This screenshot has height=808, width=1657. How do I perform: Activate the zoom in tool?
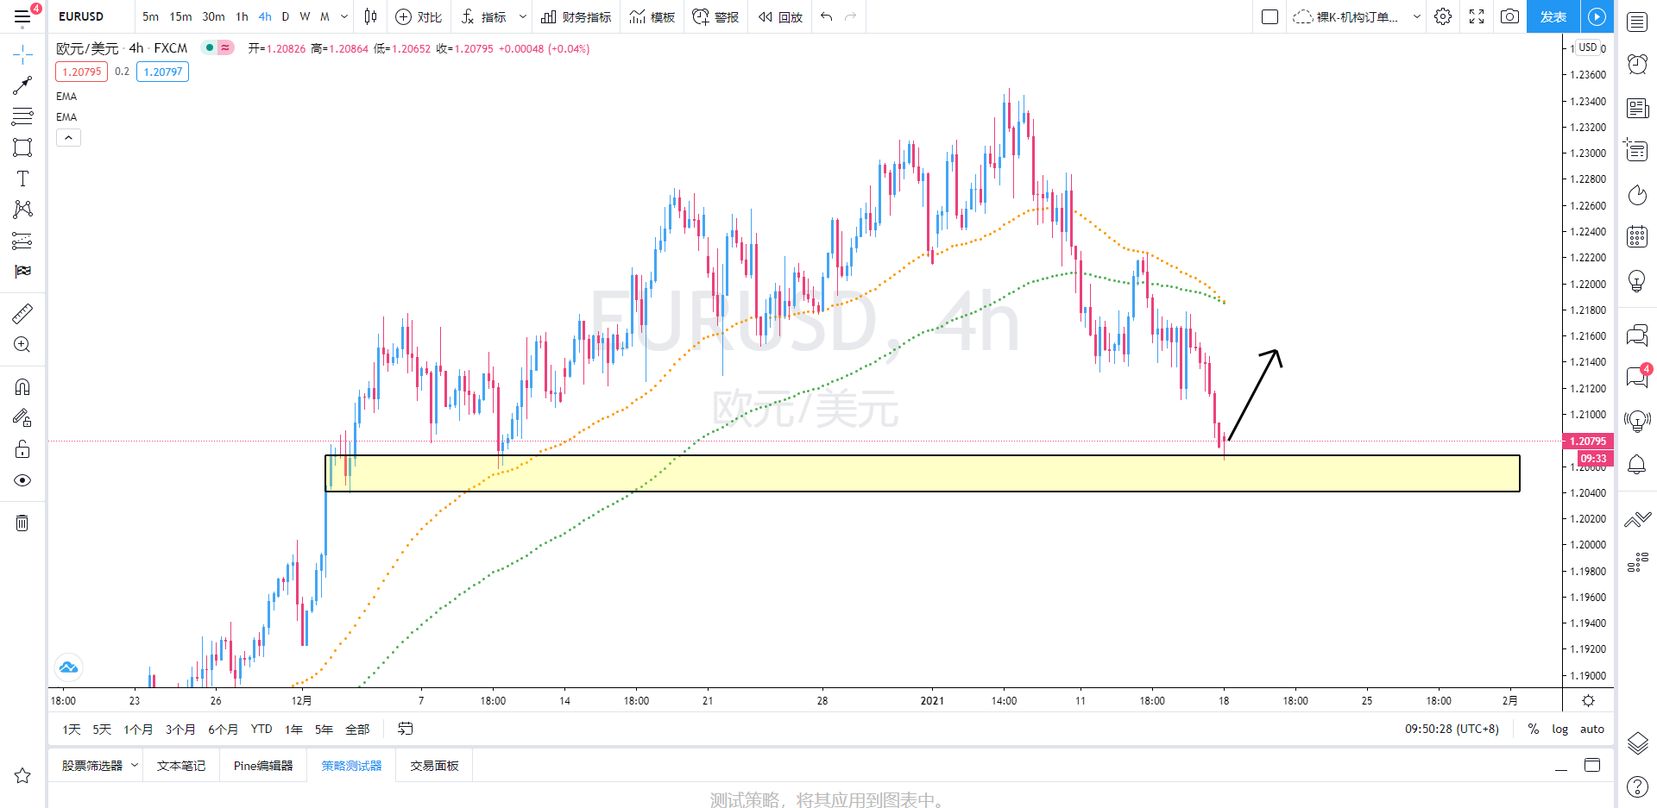tap(22, 345)
